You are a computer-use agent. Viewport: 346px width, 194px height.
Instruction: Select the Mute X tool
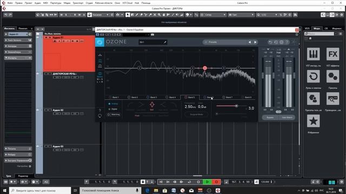point(155,15)
